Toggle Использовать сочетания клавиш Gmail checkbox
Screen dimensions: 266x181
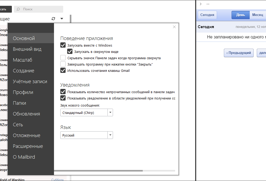pos(63,70)
